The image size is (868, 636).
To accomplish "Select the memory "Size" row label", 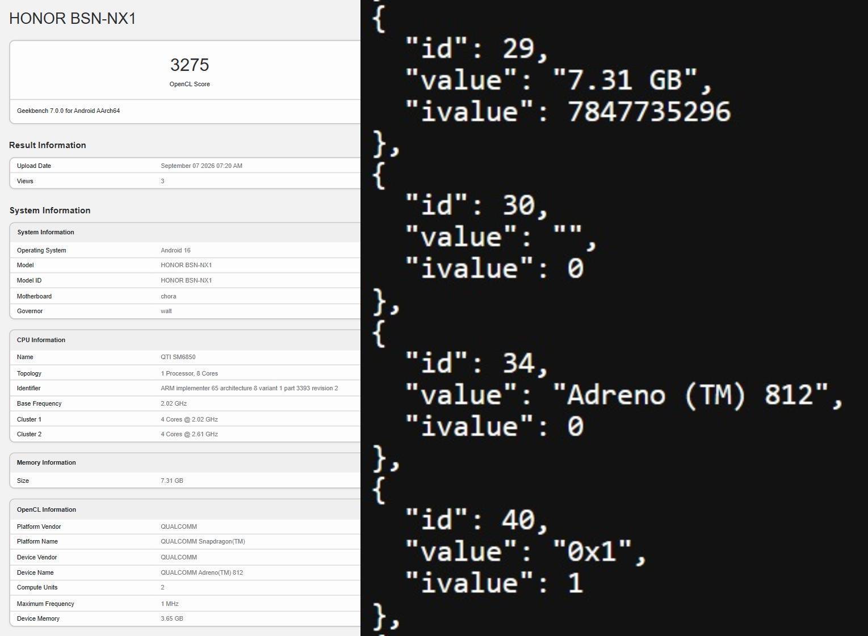I will tap(23, 481).
